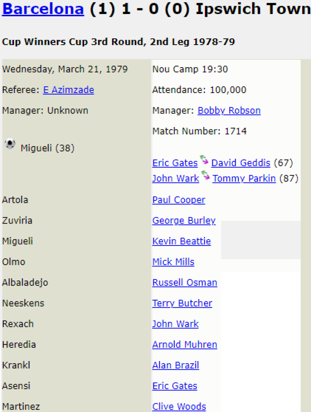Open Paul Cooper's player page
The image size is (311, 412).
pyautogui.click(x=179, y=200)
